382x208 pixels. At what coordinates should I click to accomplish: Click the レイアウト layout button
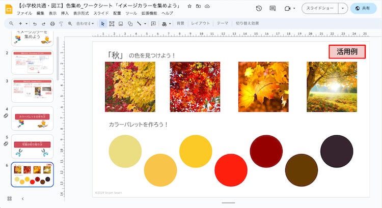[x=200, y=23]
